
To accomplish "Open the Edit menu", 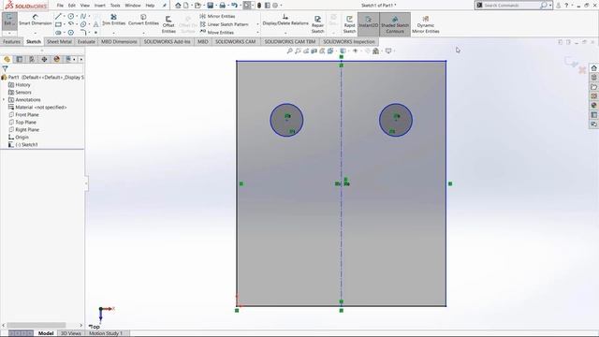I will point(72,6).
